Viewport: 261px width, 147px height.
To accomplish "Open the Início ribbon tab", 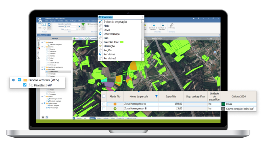I will click(47, 21).
